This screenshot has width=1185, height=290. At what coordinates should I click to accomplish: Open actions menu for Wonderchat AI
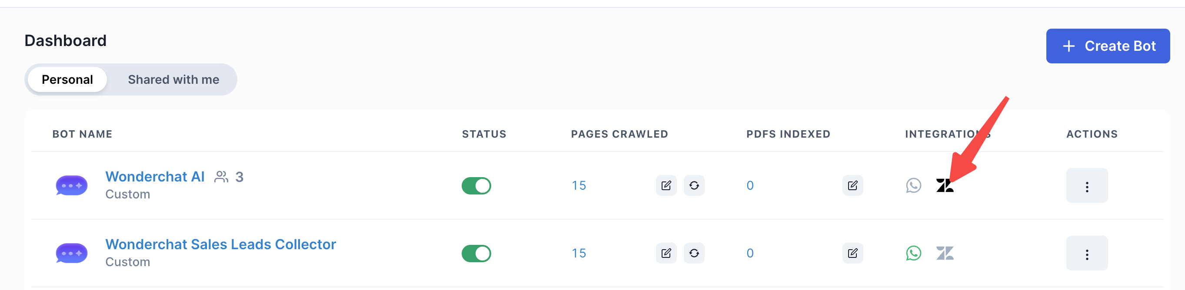1087,186
